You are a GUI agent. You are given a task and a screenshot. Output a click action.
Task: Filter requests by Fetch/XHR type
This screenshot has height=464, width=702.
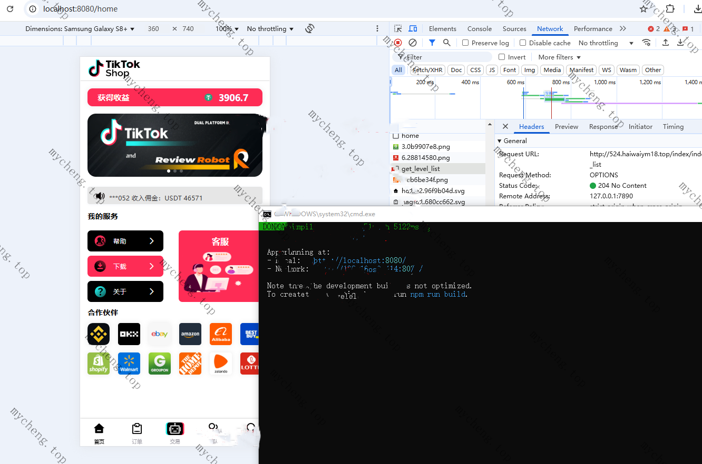click(427, 70)
